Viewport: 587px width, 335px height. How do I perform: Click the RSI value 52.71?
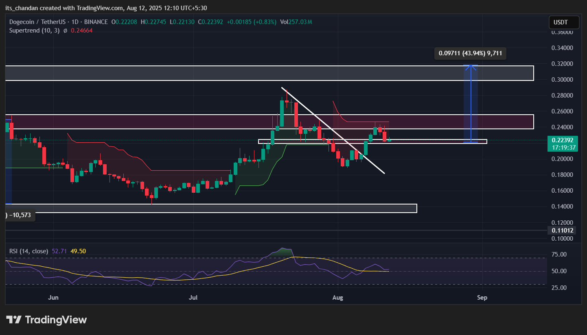[x=59, y=251]
